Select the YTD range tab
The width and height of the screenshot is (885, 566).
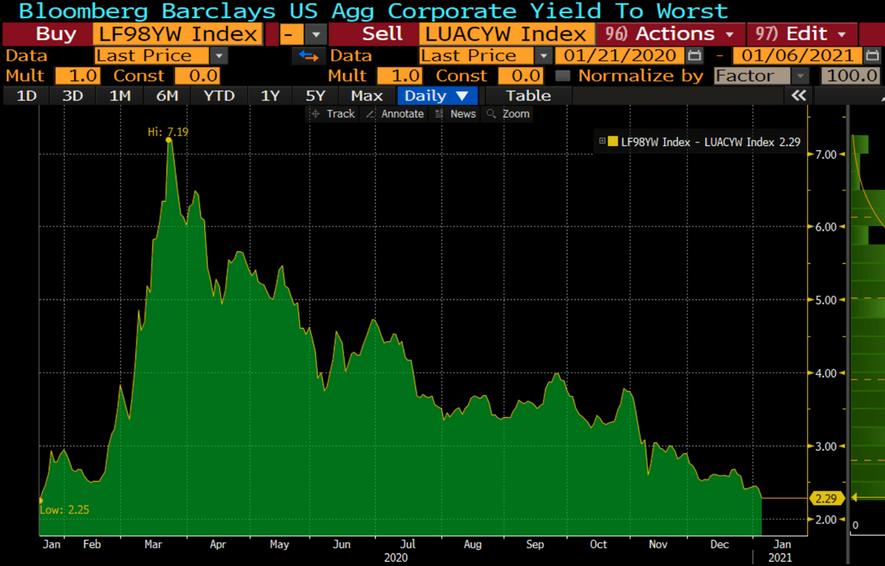(219, 95)
